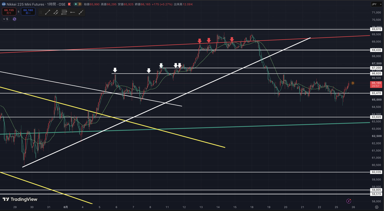
Task: Click date 22 on the time axis
Action: pos(319,207)
